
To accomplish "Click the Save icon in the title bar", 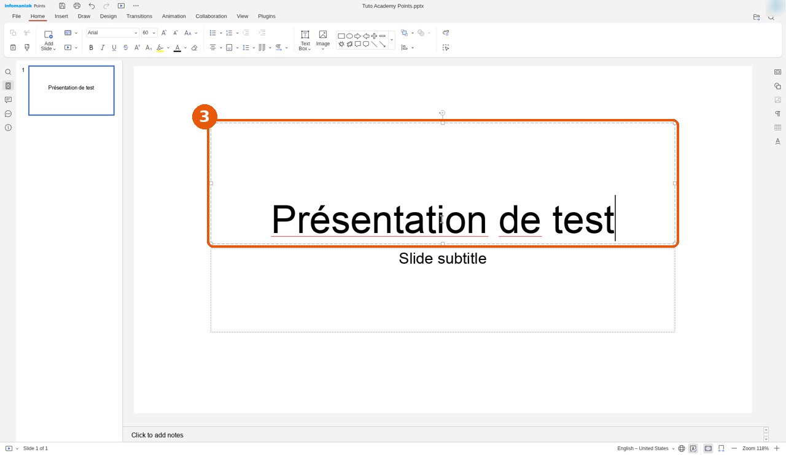I will tap(62, 6).
